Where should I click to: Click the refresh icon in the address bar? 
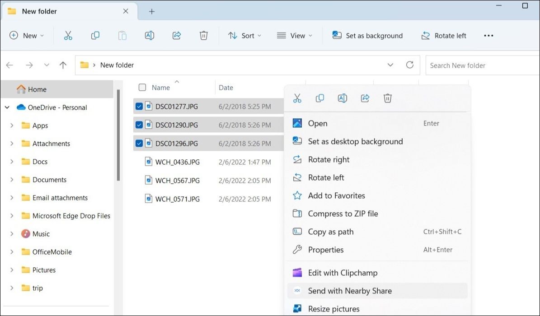click(410, 65)
